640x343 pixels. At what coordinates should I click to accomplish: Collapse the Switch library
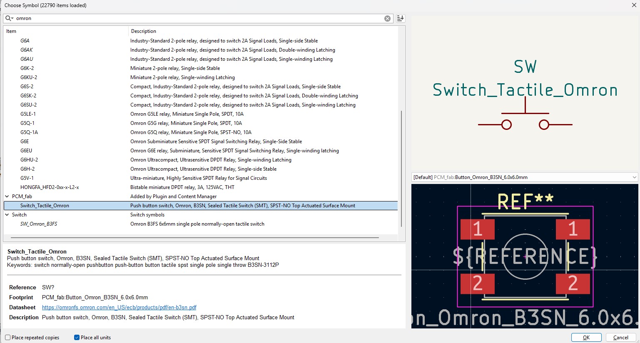click(7, 215)
